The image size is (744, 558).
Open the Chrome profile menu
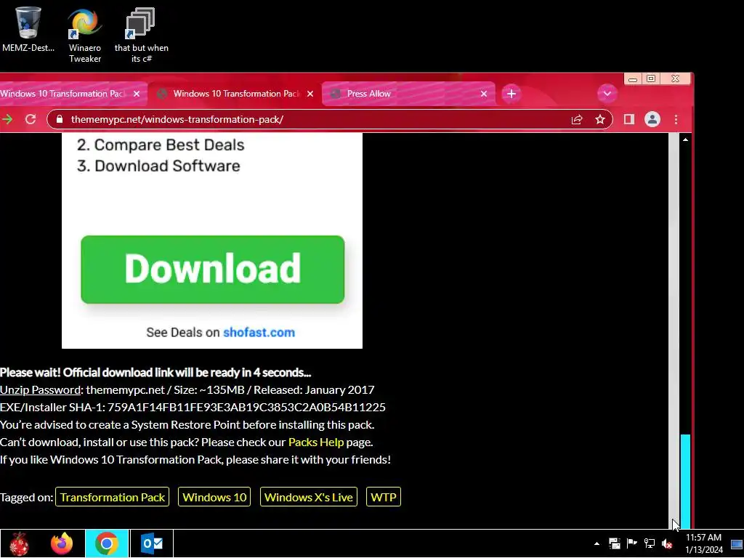[x=652, y=119]
